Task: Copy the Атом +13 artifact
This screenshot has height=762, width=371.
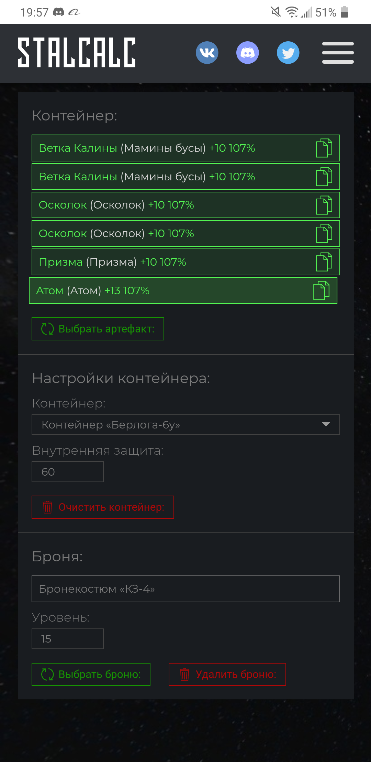Action: (x=321, y=290)
